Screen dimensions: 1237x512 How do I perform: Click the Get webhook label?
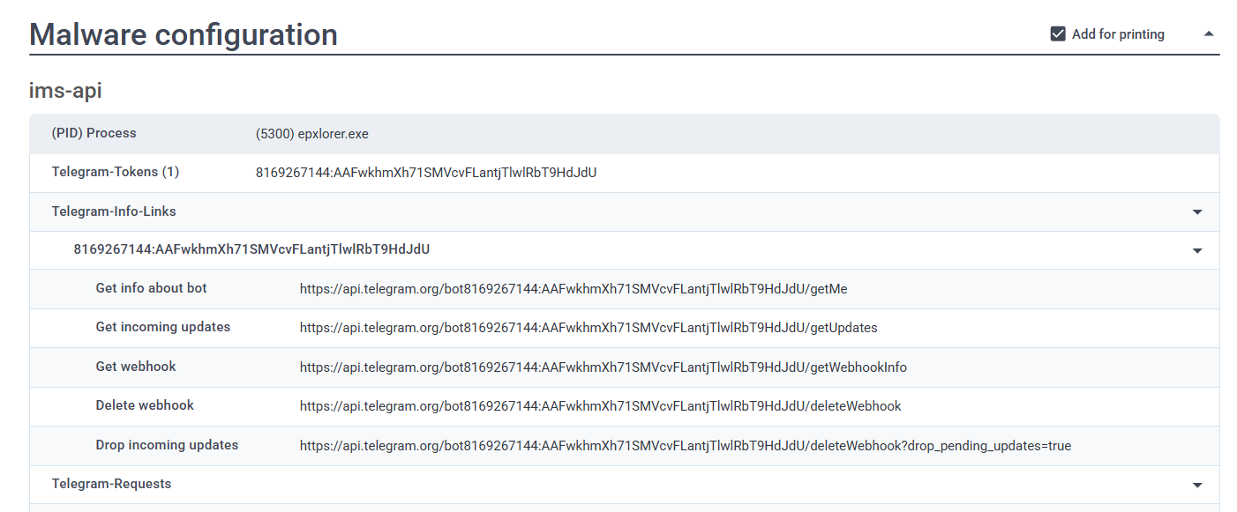136,367
